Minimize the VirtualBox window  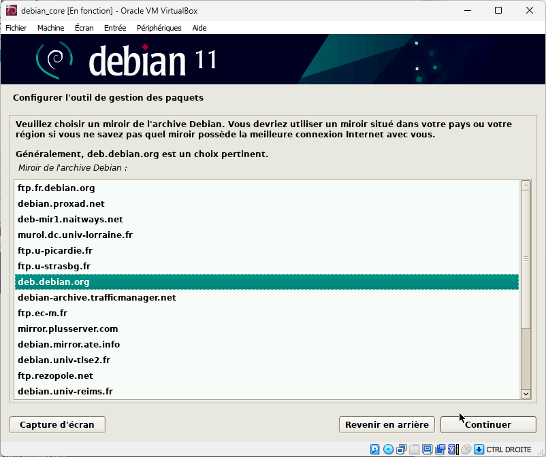(468, 10)
